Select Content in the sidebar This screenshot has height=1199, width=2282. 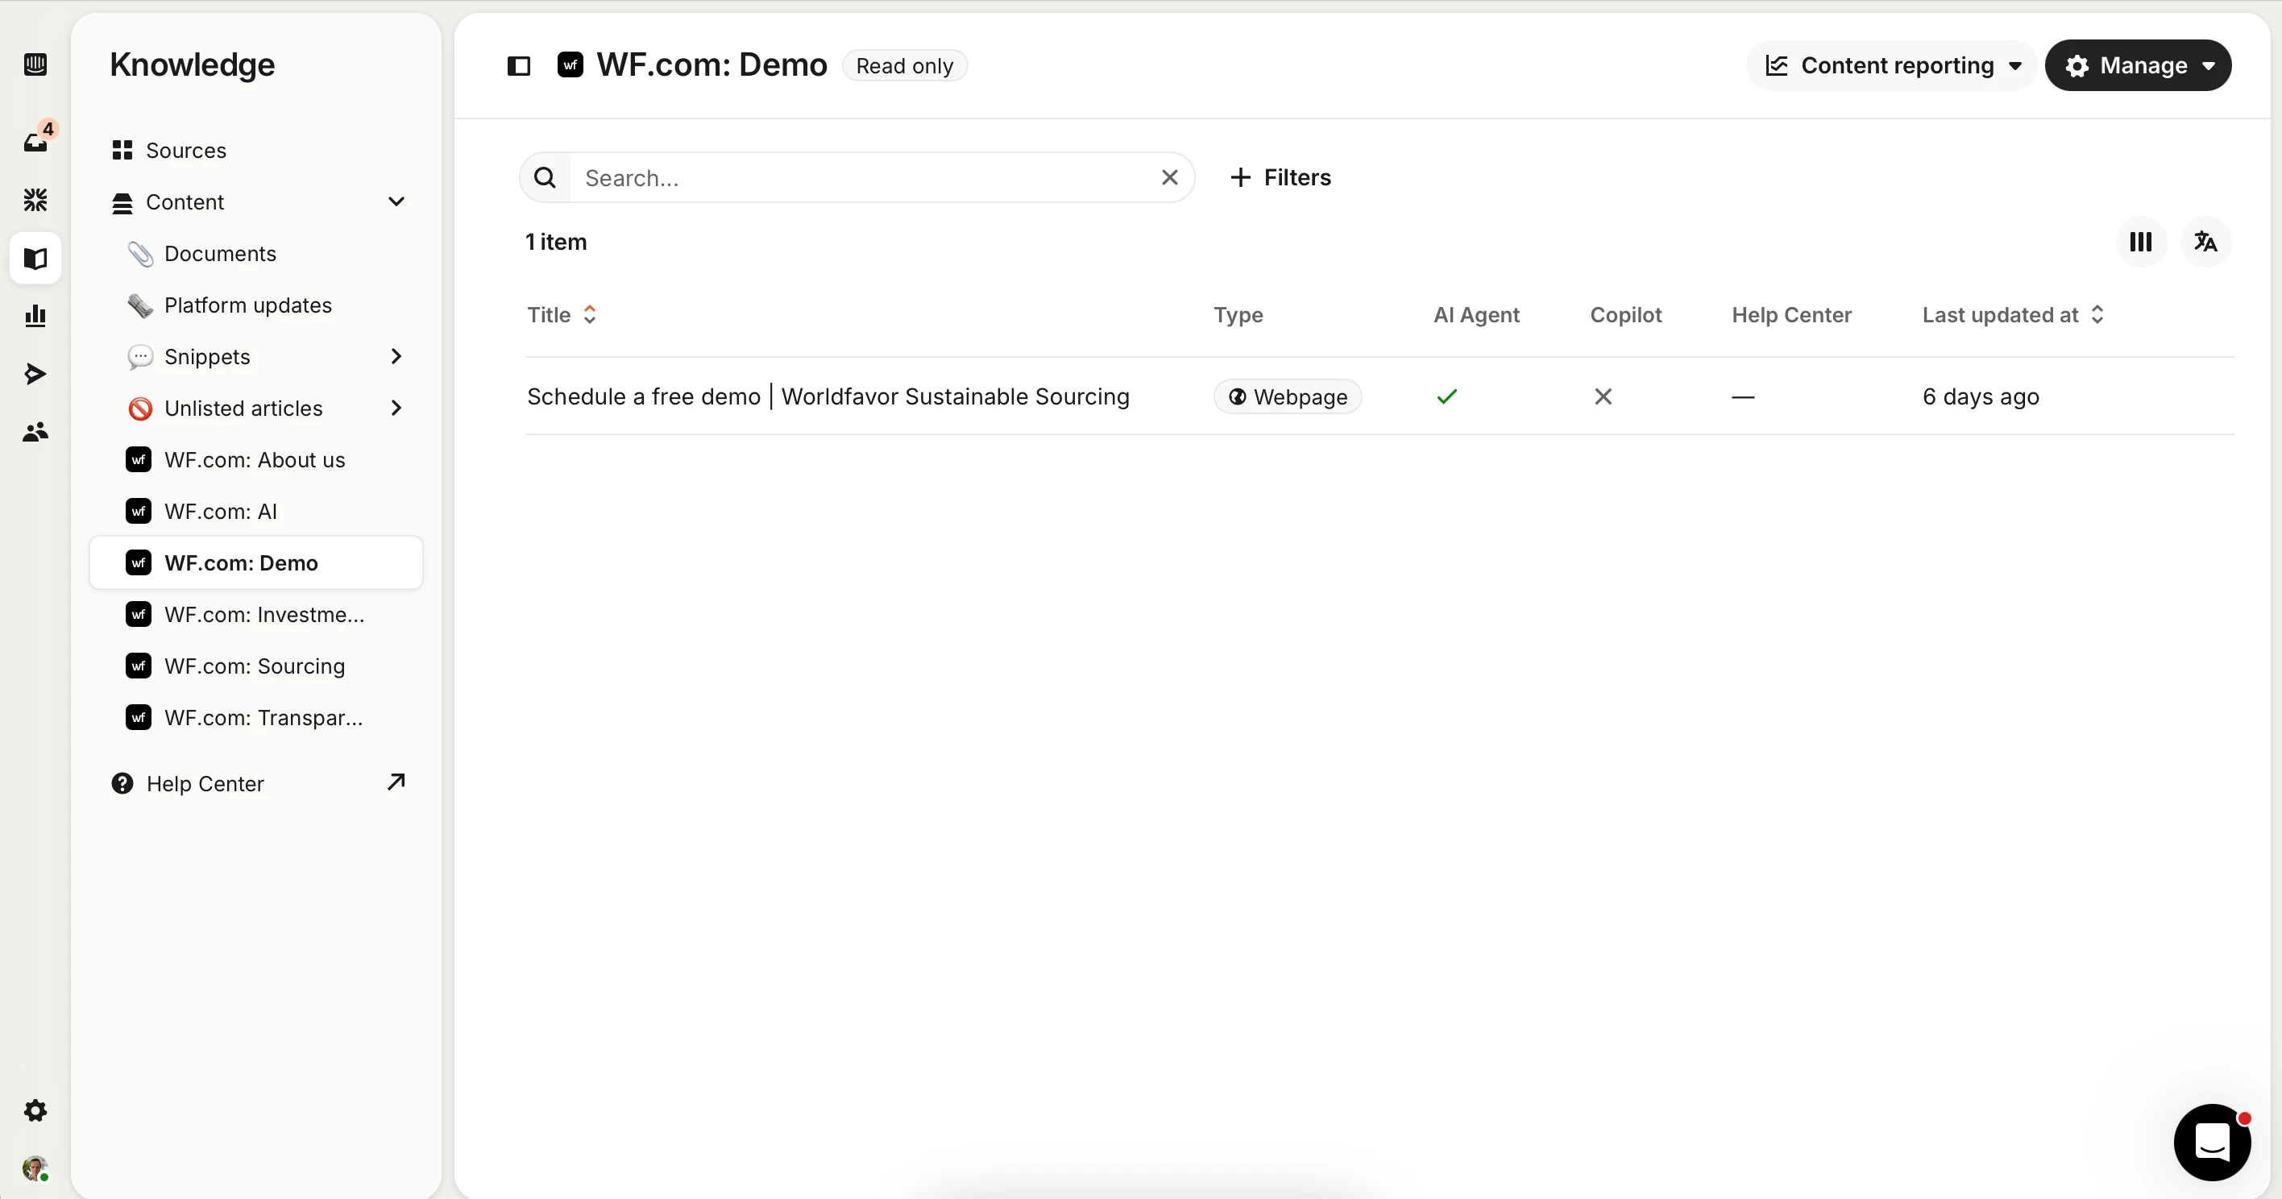(185, 202)
